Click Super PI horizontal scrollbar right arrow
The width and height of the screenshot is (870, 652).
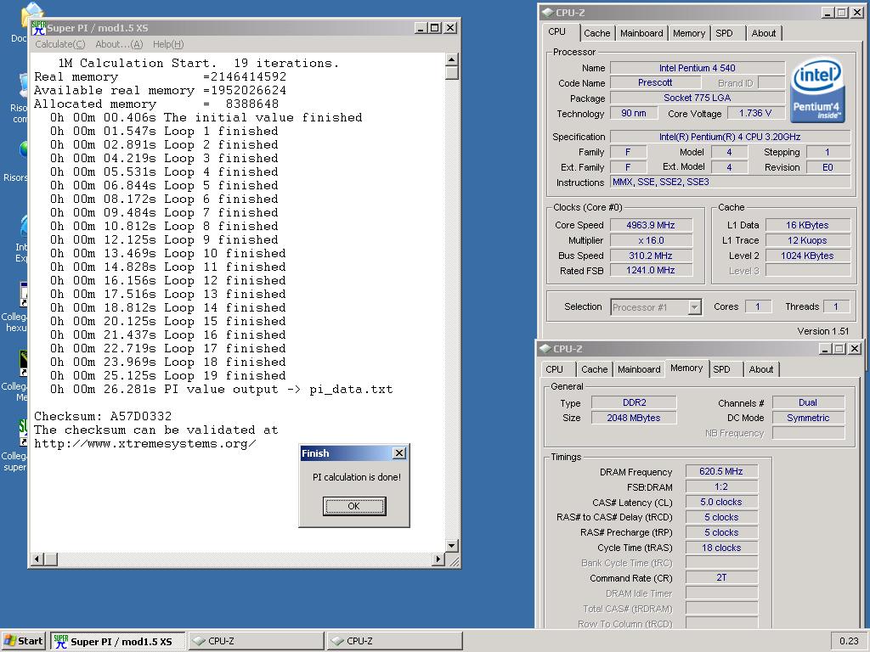click(438, 559)
